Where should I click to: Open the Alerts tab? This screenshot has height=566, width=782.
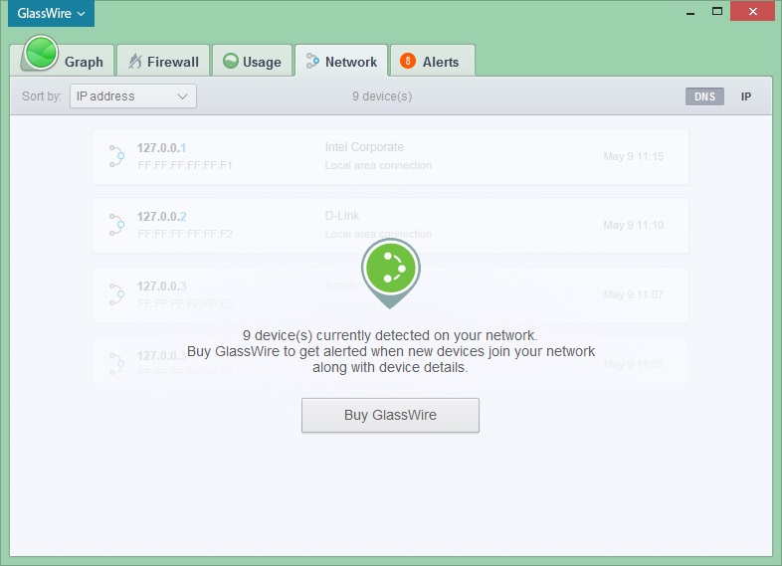[433, 62]
